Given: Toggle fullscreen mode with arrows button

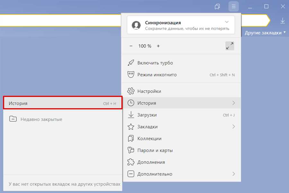Looking at the screenshot, I should pyautogui.click(x=230, y=46).
